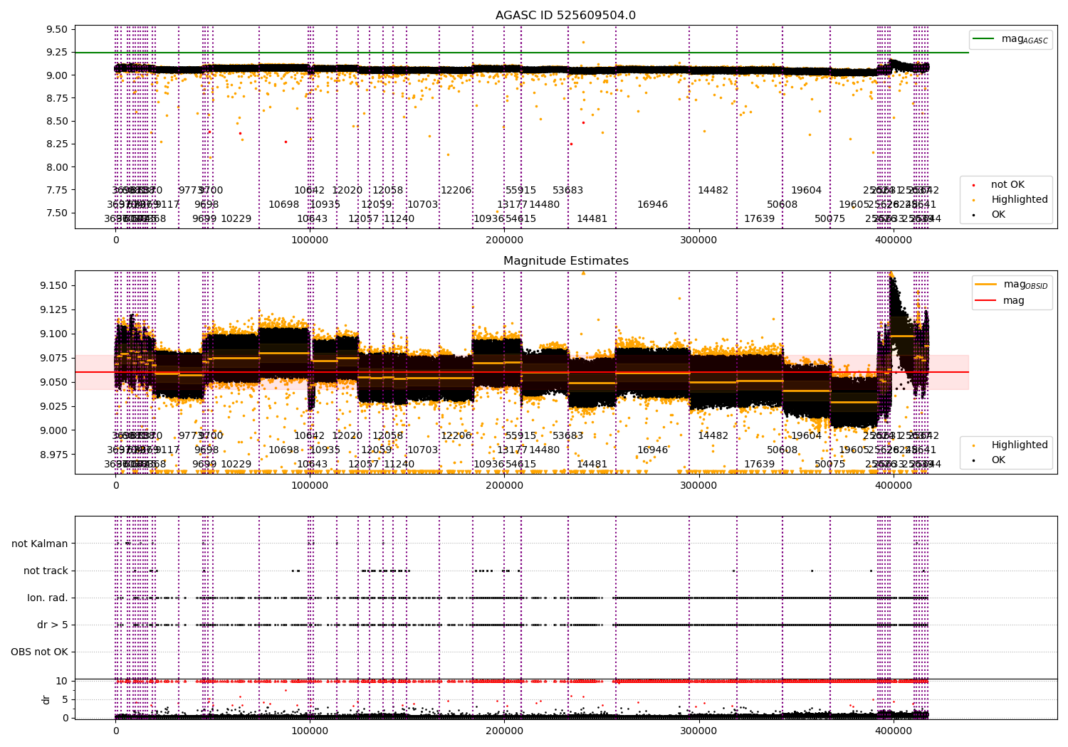1068x747 pixels.
Task: Click the 'OBS not OK' y-axis label
Action: [40, 652]
